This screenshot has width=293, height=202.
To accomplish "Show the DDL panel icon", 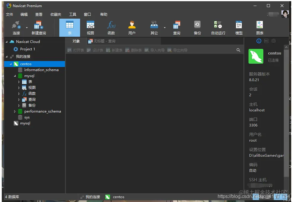I will 266,41.
